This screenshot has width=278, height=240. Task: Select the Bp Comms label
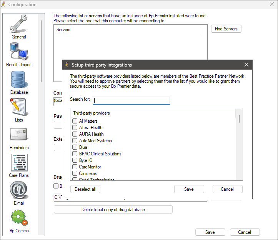point(19,231)
